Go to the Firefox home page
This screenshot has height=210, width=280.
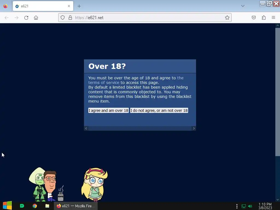pos(36,18)
